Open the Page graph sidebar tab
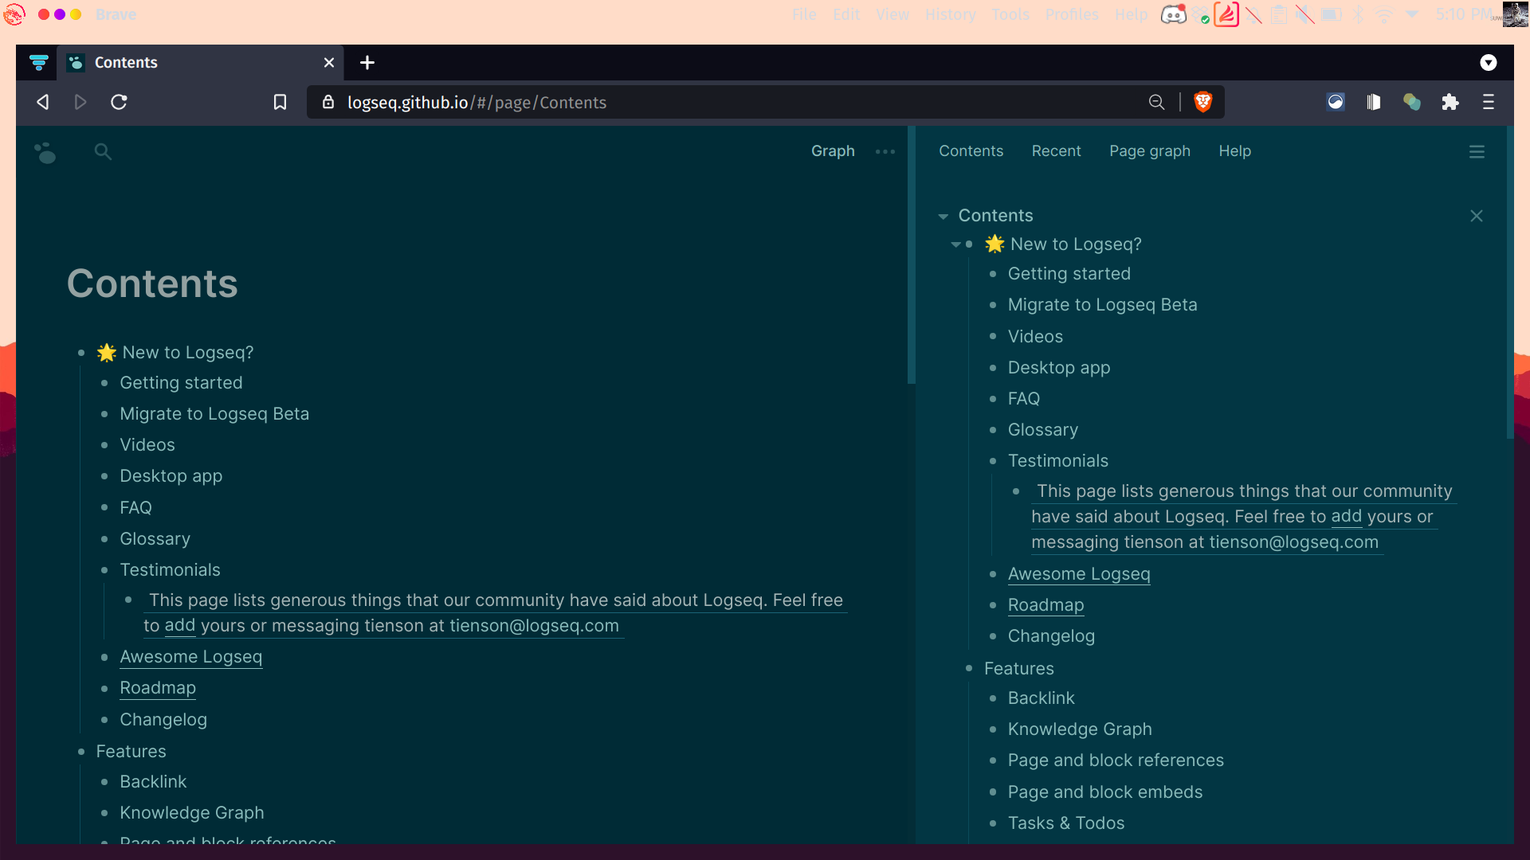 coord(1150,151)
